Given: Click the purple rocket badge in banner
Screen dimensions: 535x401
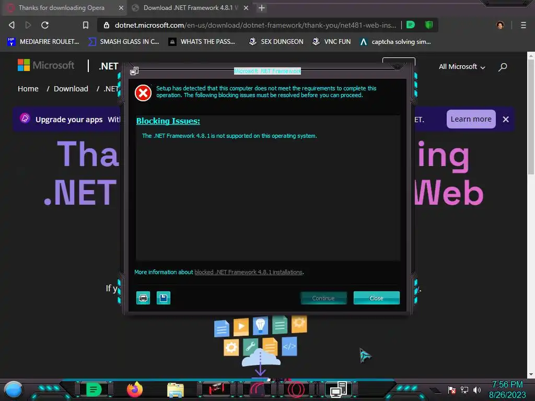Looking at the screenshot, I should [25, 119].
